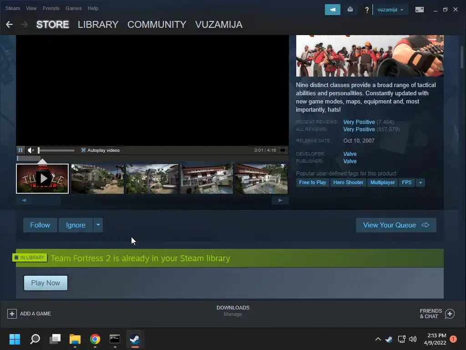Toggle the Autoplay videos checkbox
The height and width of the screenshot is (350, 466).
pyautogui.click(x=83, y=150)
